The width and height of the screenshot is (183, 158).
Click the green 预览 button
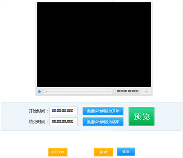[142, 116]
